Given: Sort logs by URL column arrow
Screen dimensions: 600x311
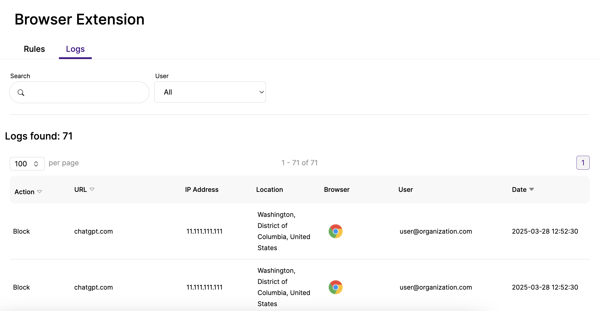Looking at the screenshot, I should point(92,190).
